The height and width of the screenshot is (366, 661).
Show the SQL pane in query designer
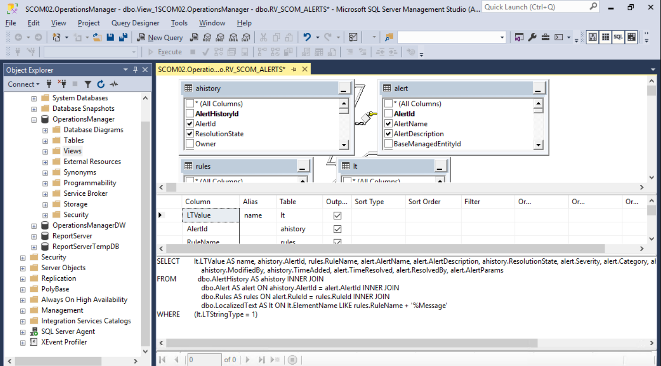click(618, 37)
